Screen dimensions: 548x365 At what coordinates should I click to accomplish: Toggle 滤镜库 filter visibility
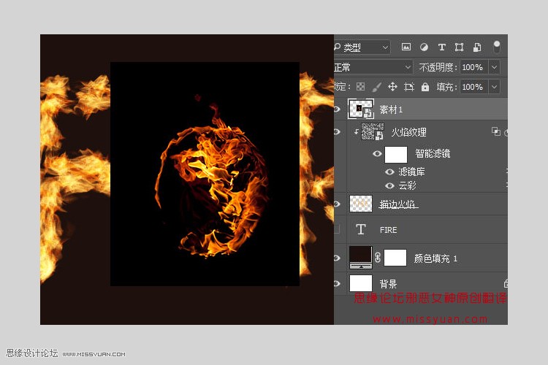pyautogui.click(x=389, y=172)
